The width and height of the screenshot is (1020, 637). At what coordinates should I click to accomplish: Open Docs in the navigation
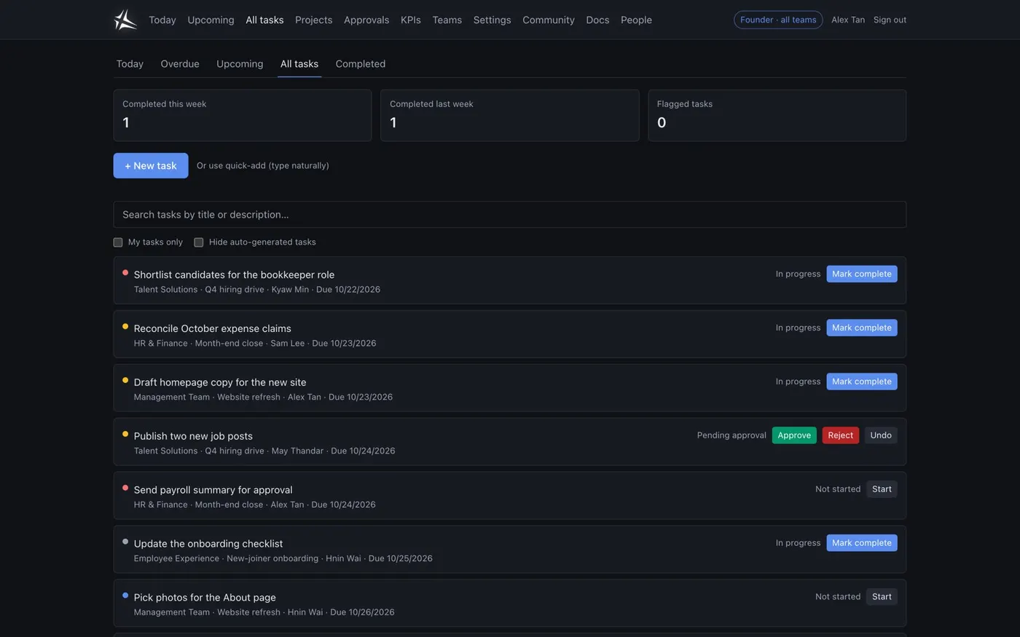click(597, 20)
